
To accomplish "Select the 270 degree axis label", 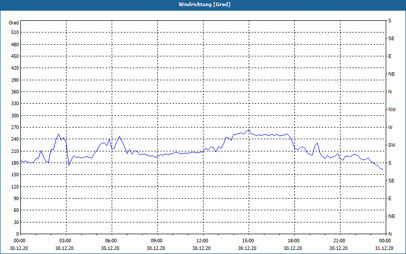I will tap(15, 128).
